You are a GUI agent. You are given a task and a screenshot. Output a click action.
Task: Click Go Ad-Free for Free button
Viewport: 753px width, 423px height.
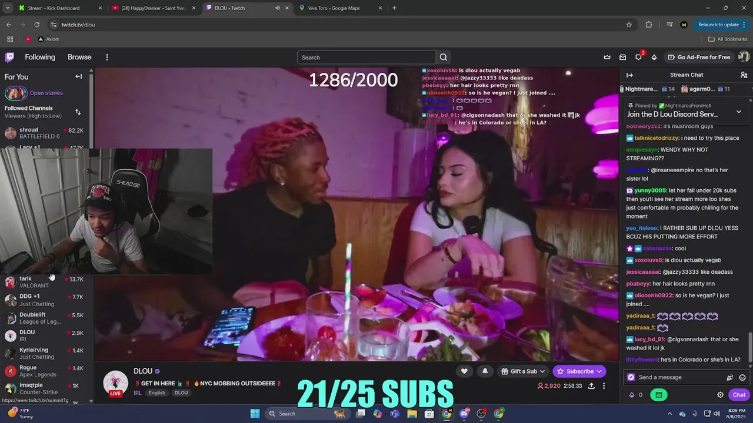[x=699, y=57]
